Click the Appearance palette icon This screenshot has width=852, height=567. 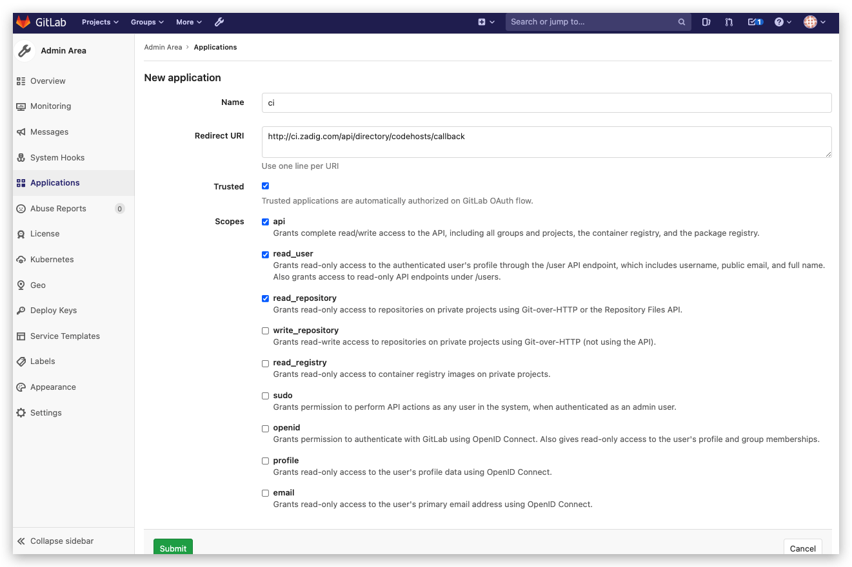tap(21, 387)
